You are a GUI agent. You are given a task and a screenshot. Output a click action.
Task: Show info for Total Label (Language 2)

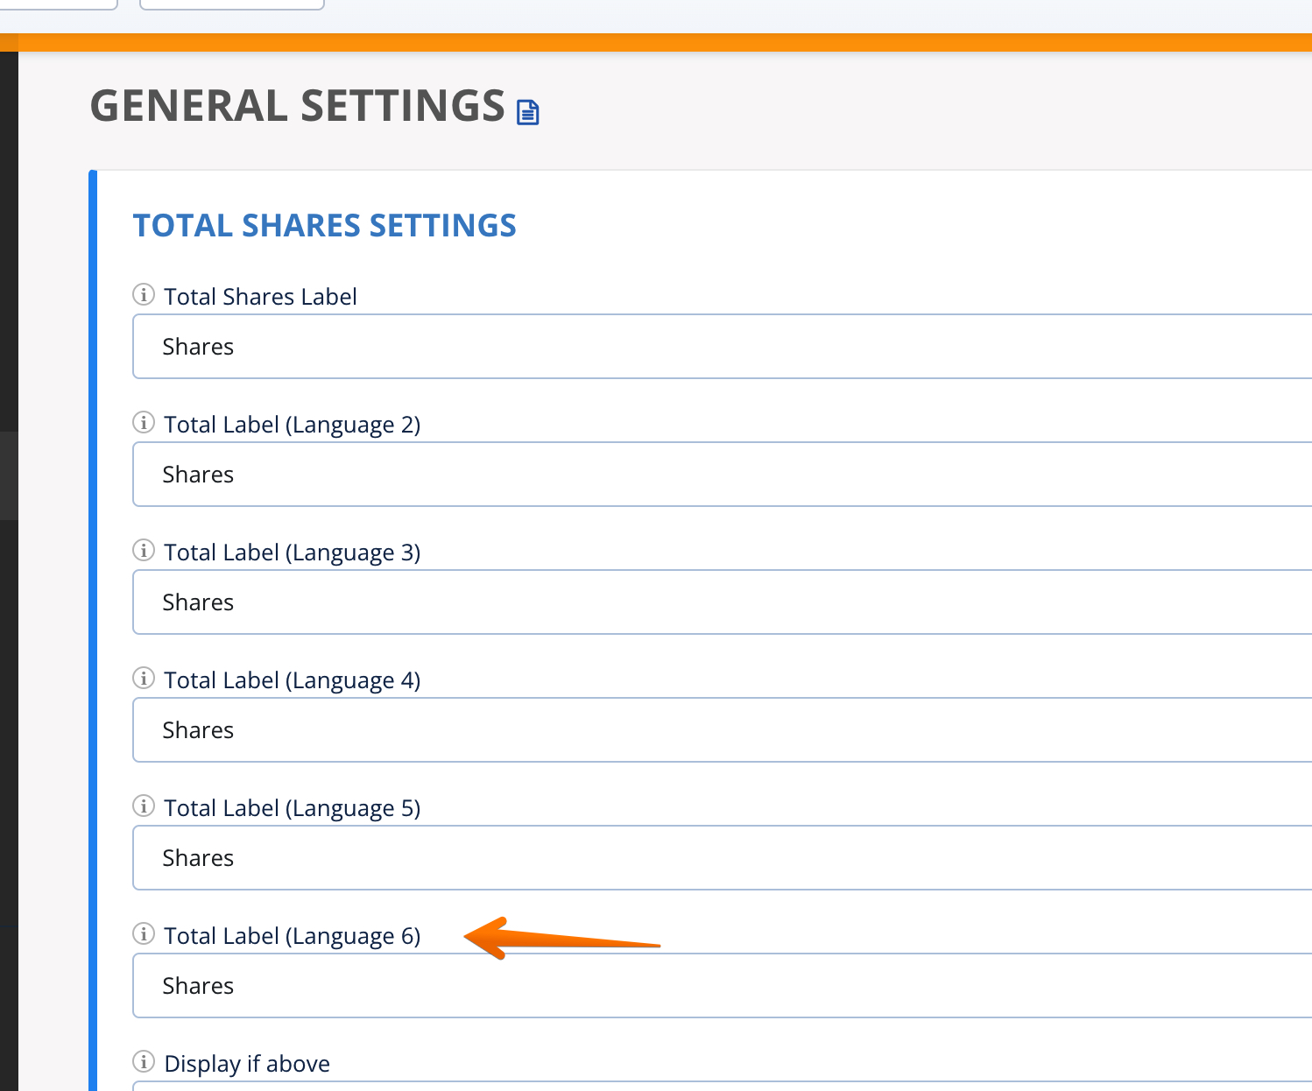[x=144, y=423]
